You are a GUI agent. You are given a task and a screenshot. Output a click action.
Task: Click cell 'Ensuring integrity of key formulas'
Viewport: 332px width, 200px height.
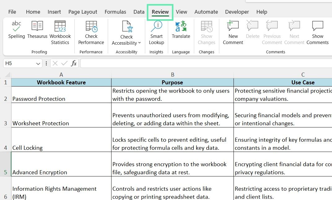283,140
